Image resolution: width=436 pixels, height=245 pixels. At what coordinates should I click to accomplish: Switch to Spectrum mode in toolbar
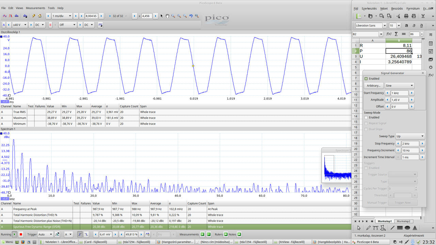17,16
